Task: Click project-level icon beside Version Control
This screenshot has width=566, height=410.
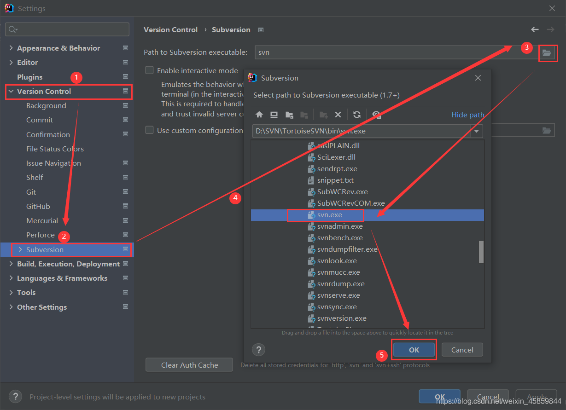Action: 125,91
